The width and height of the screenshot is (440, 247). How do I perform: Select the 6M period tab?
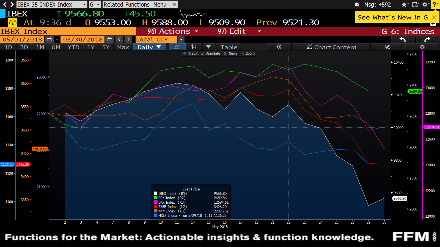coord(56,47)
